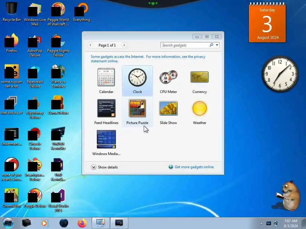Select the Windows Media Center gadget
The height and width of the screenshot is (229, 306).
point(106,143)
